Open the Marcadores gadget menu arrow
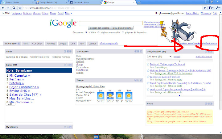 coord(135,52)
